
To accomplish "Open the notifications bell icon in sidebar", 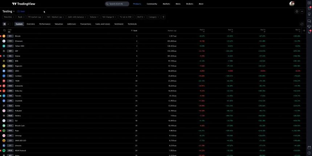I will pyautogui.click(x=309, y=32).
